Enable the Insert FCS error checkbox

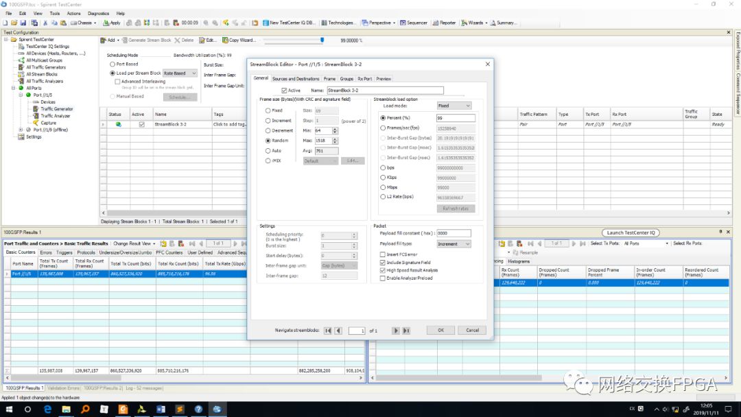coord(382,254)
